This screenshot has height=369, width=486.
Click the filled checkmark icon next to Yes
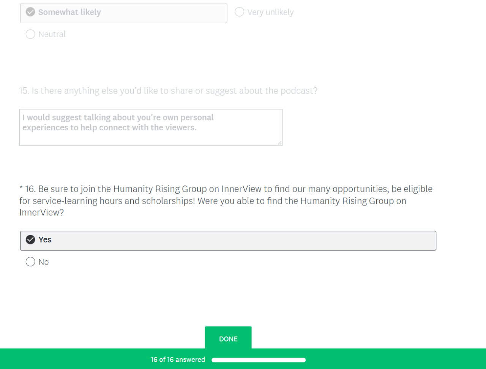coord(30,240)
